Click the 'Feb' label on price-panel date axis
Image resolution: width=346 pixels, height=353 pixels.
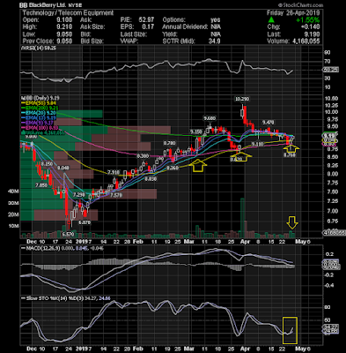pos(138,242)
